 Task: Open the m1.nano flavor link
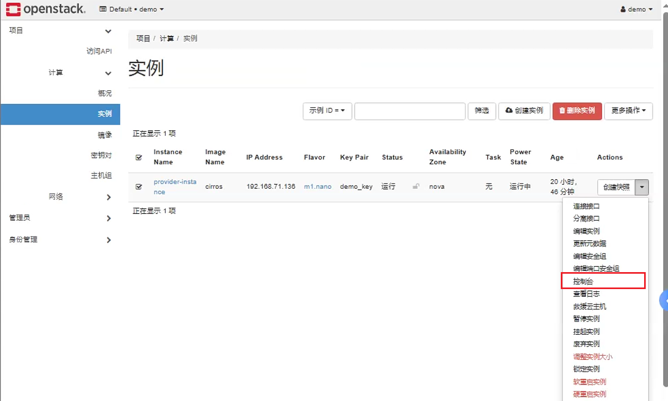318,187
